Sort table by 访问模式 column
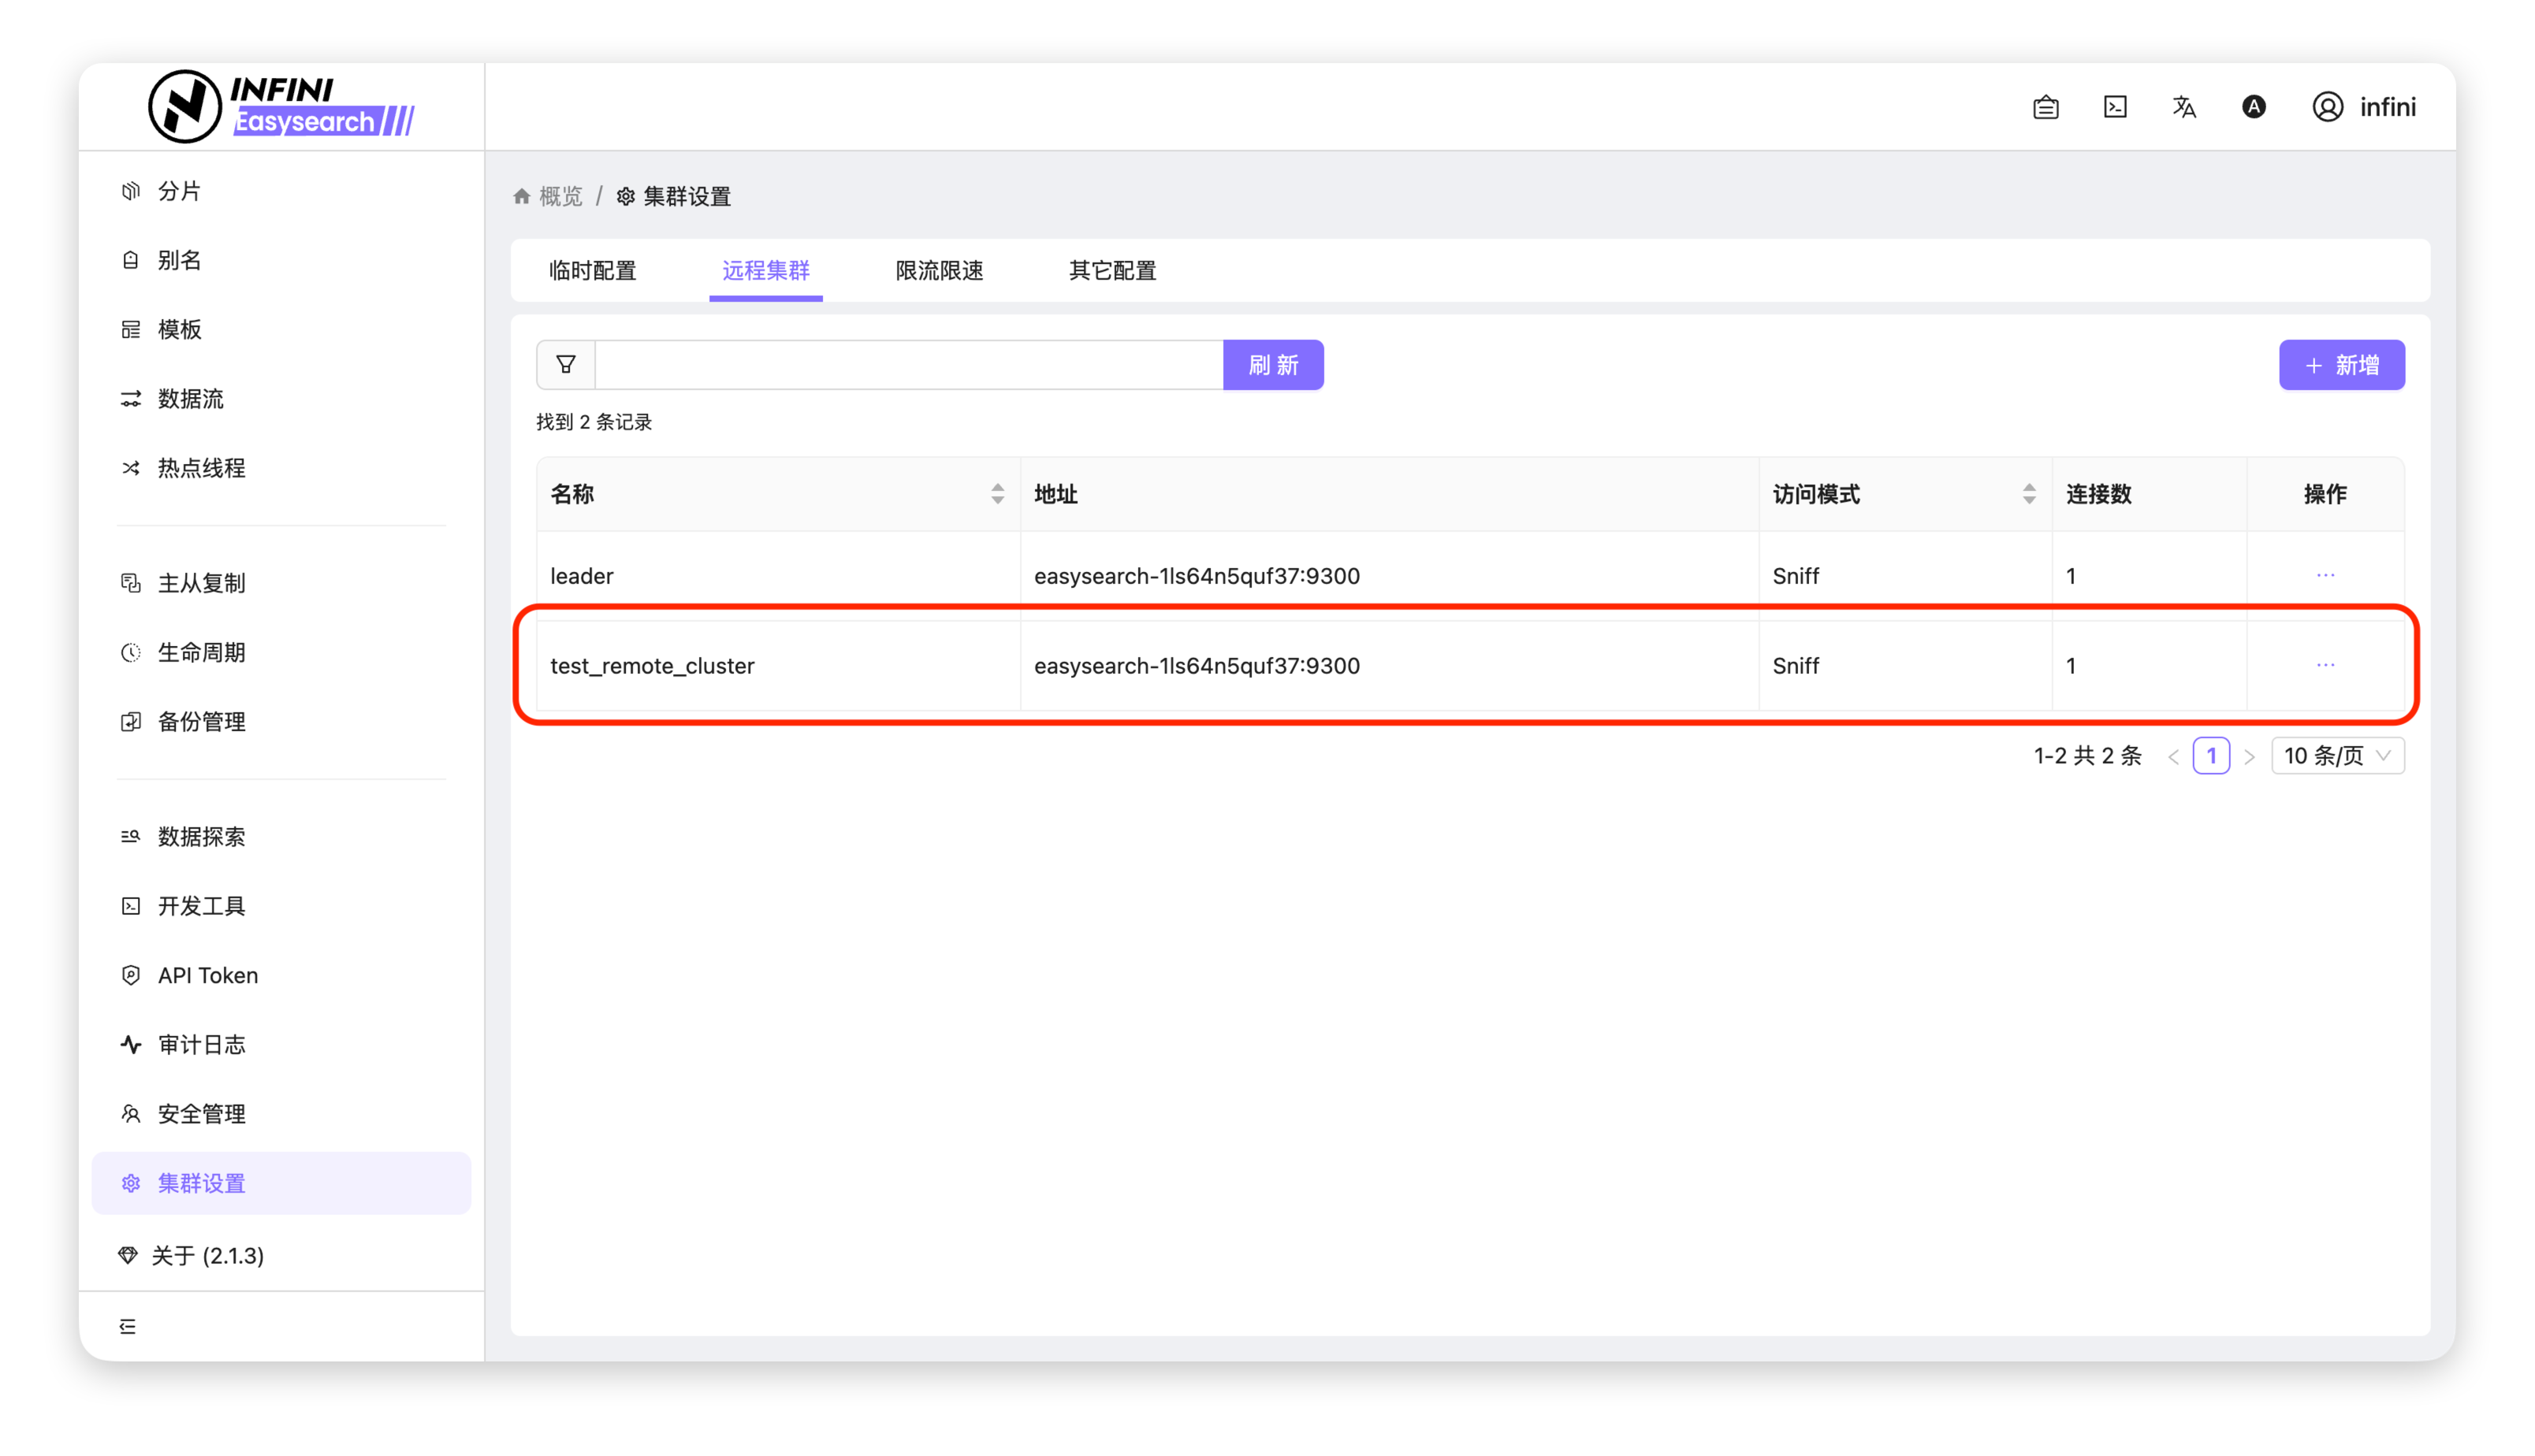This screenshot has height=1456, width=2535. tap(2028, 494)
